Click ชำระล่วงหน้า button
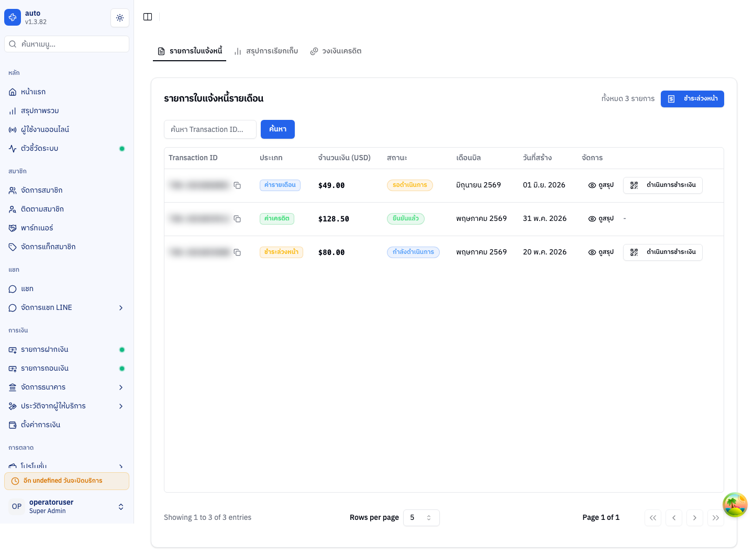754x556 pixels. click(692, 99)
